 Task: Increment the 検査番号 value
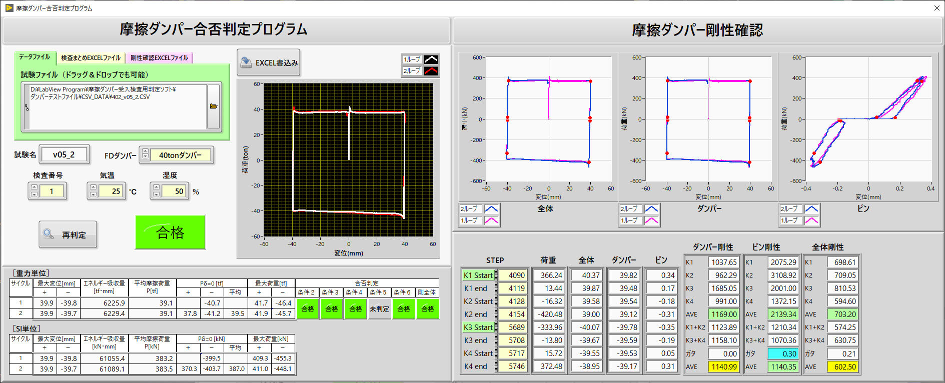[x=34, y=188]
